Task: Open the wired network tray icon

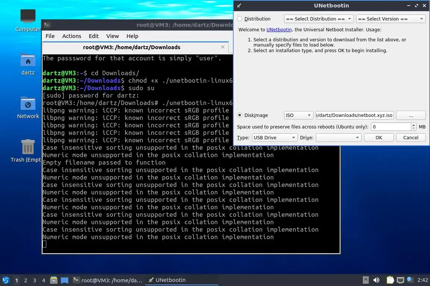Action: point(401,280)
